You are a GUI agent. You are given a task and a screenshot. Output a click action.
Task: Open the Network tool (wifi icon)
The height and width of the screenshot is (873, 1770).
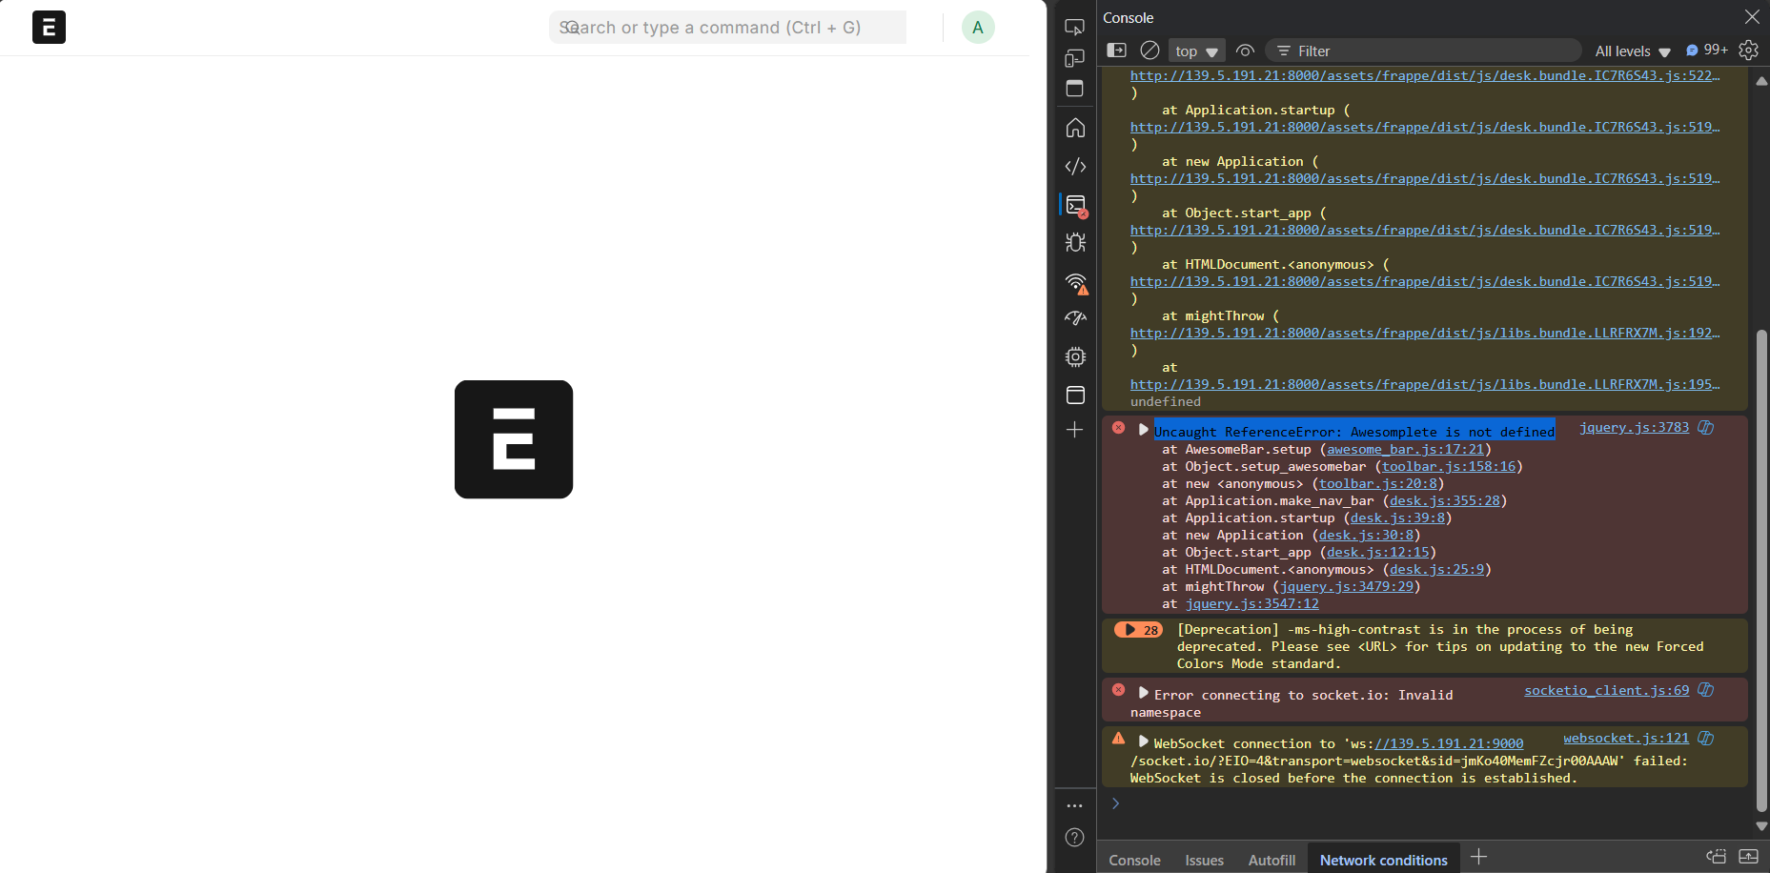pos(1075,282)
